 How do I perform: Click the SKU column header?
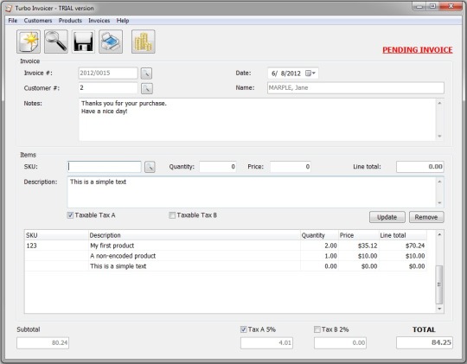click(56, 235)
